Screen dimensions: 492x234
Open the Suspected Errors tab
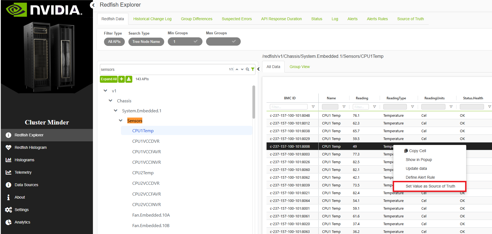point(237,19)
